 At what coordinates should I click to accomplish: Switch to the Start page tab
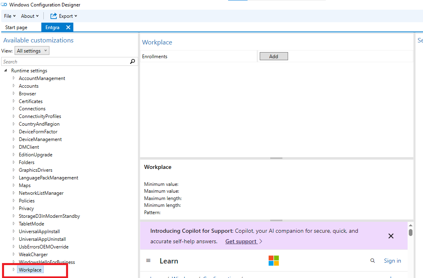point(16,27)
